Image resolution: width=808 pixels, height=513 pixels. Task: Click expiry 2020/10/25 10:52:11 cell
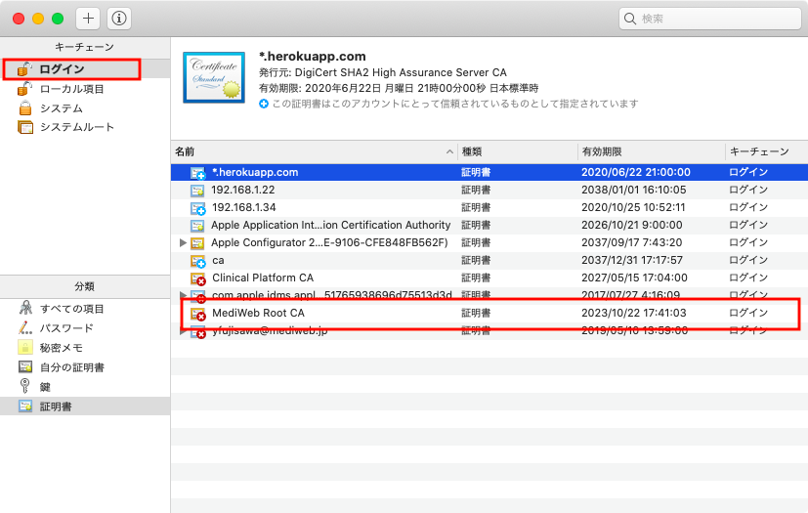(x=633, y=207)
